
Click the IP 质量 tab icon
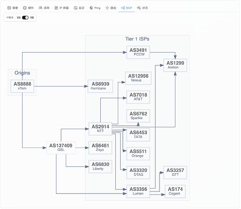[x=56, y=8]
